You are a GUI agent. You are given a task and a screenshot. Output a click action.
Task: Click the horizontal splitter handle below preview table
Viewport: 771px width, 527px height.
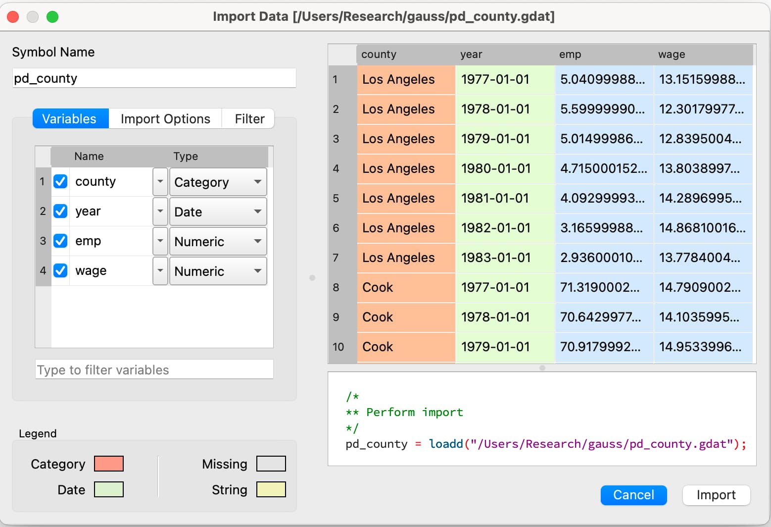pyautogui.click(x=542, y=368)
